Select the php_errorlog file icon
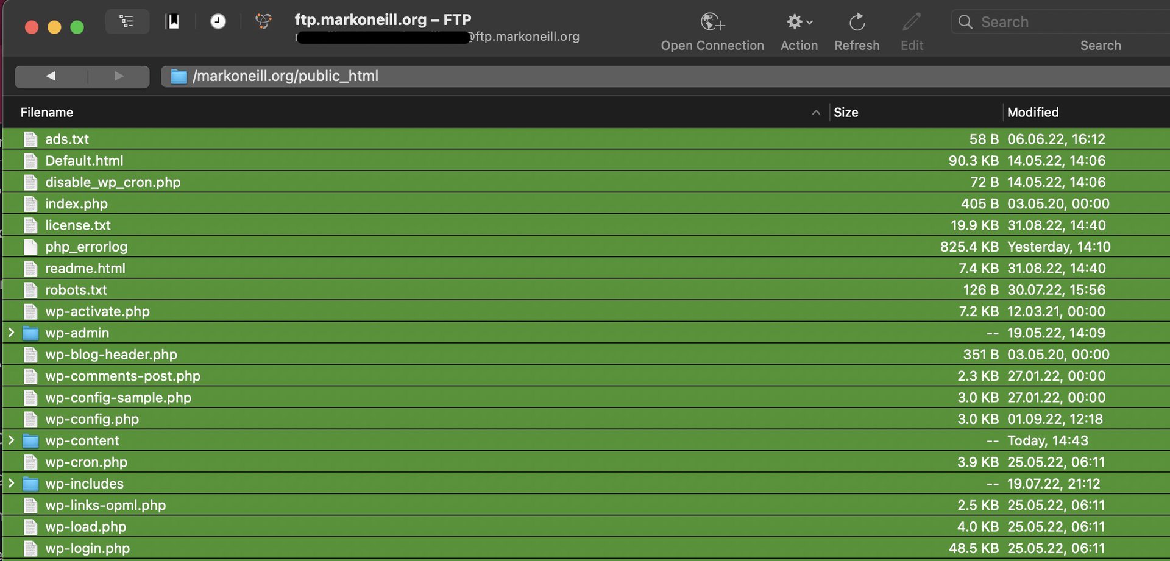This screenshot has height=561, width=1170. click(30, 247)
